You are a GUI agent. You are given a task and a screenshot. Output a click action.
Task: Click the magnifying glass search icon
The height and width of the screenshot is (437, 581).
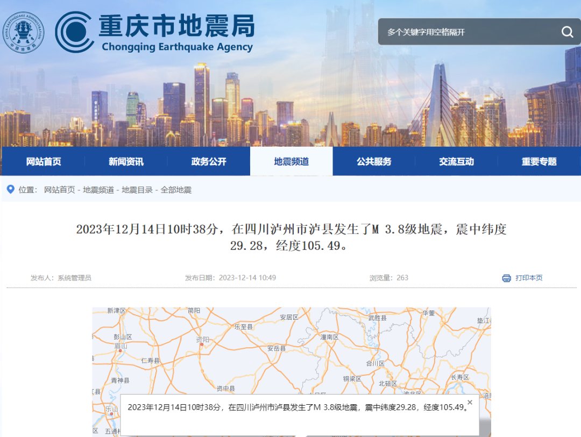click(x=566, y=32)
